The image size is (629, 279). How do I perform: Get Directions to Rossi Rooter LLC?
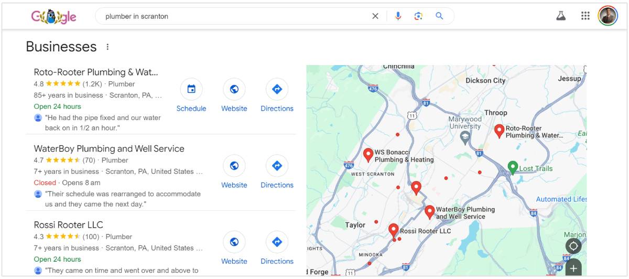click(x=277, y=242)
